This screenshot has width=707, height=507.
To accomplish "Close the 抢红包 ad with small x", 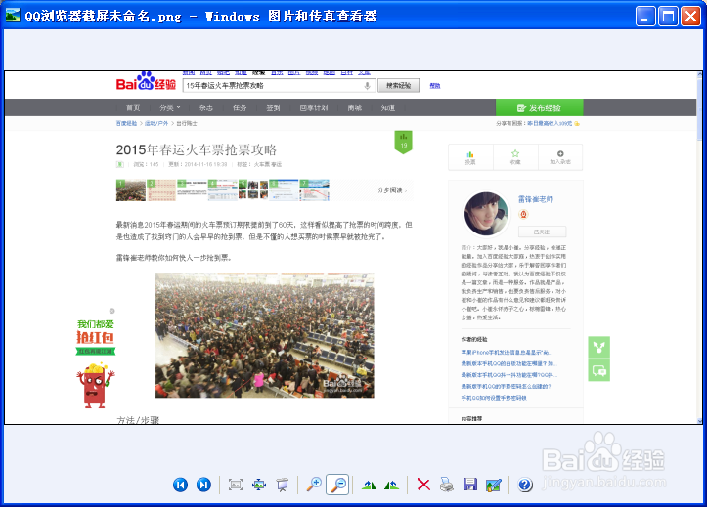I will 111,311.
